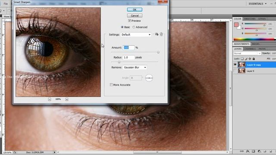Zoom in the dialog preview with plus button
The height and width of the screenshot is (155, 276).
tap(67, 99)
